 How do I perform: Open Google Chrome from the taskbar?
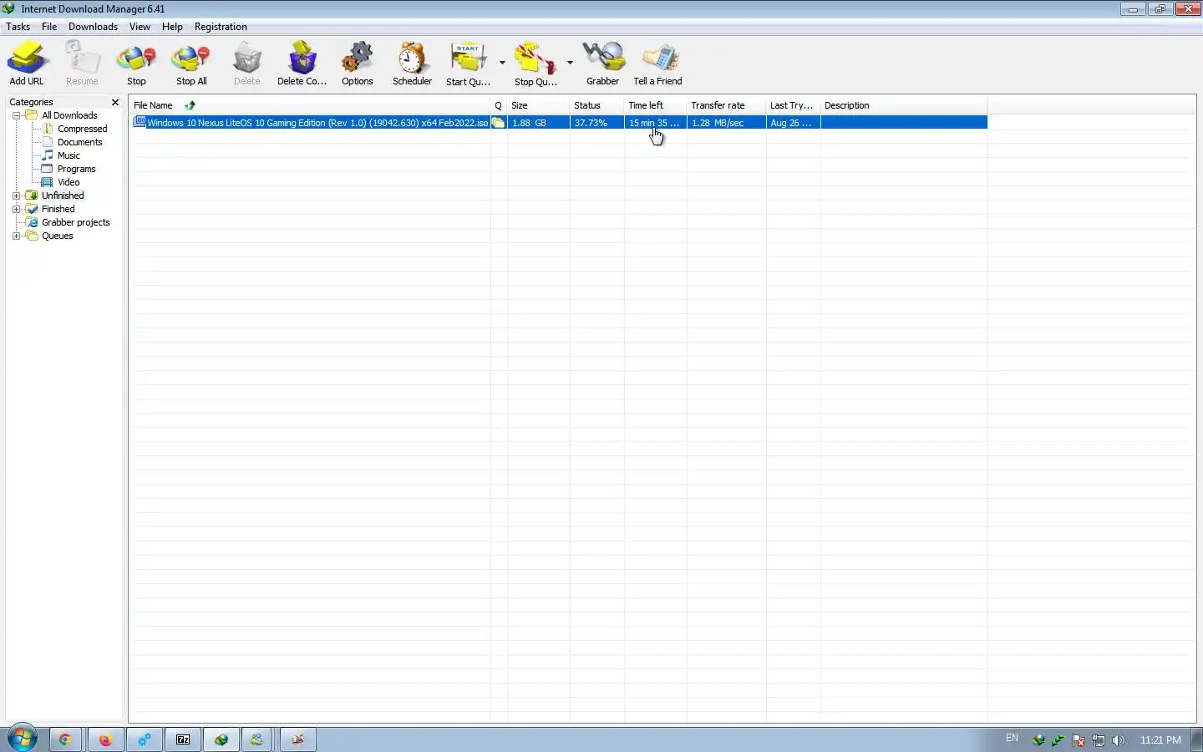tap(65, 739)
